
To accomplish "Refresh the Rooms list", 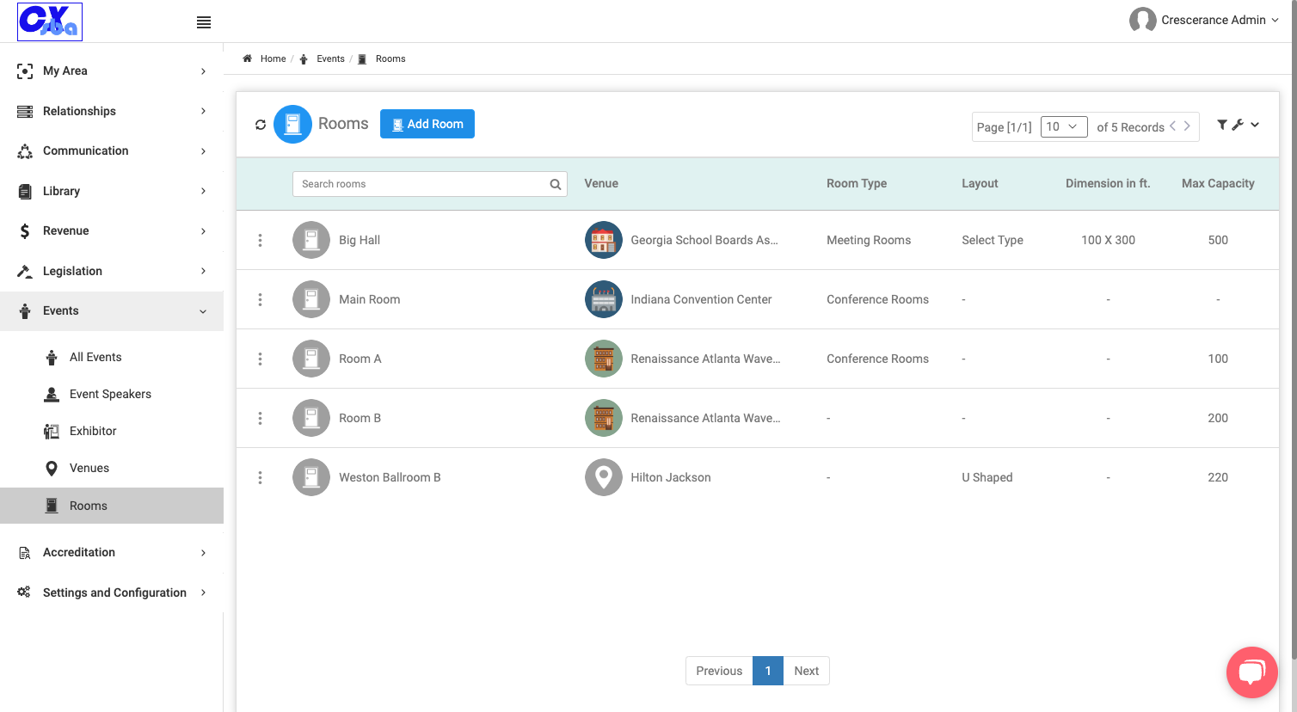I will (261, 125).
